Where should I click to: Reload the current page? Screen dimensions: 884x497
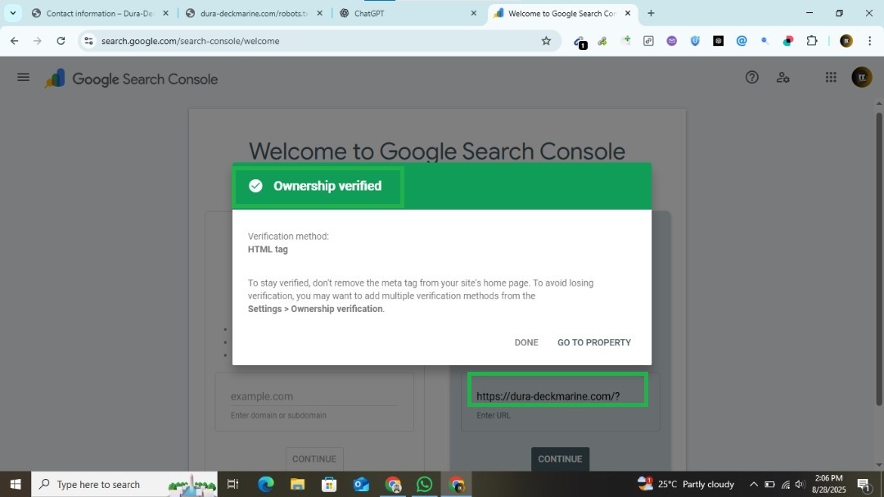pos(61,41)
